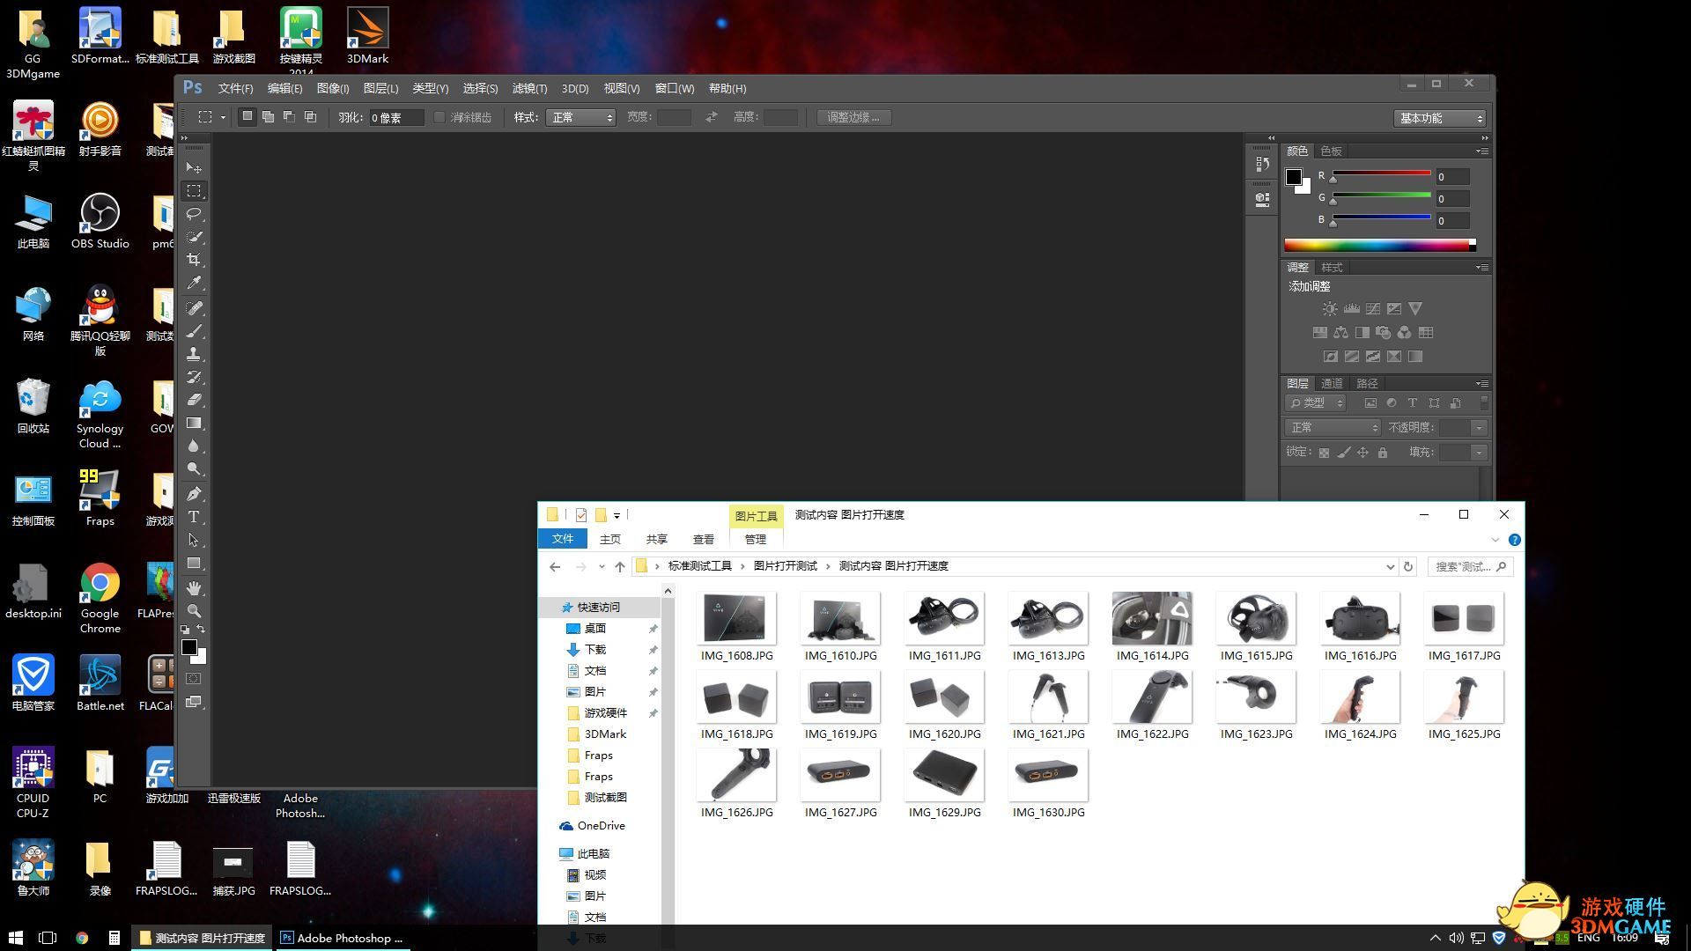Open the style dropdown in options bar
Image resolution: width=1691 pixels, height=951 pixels.
580,117
